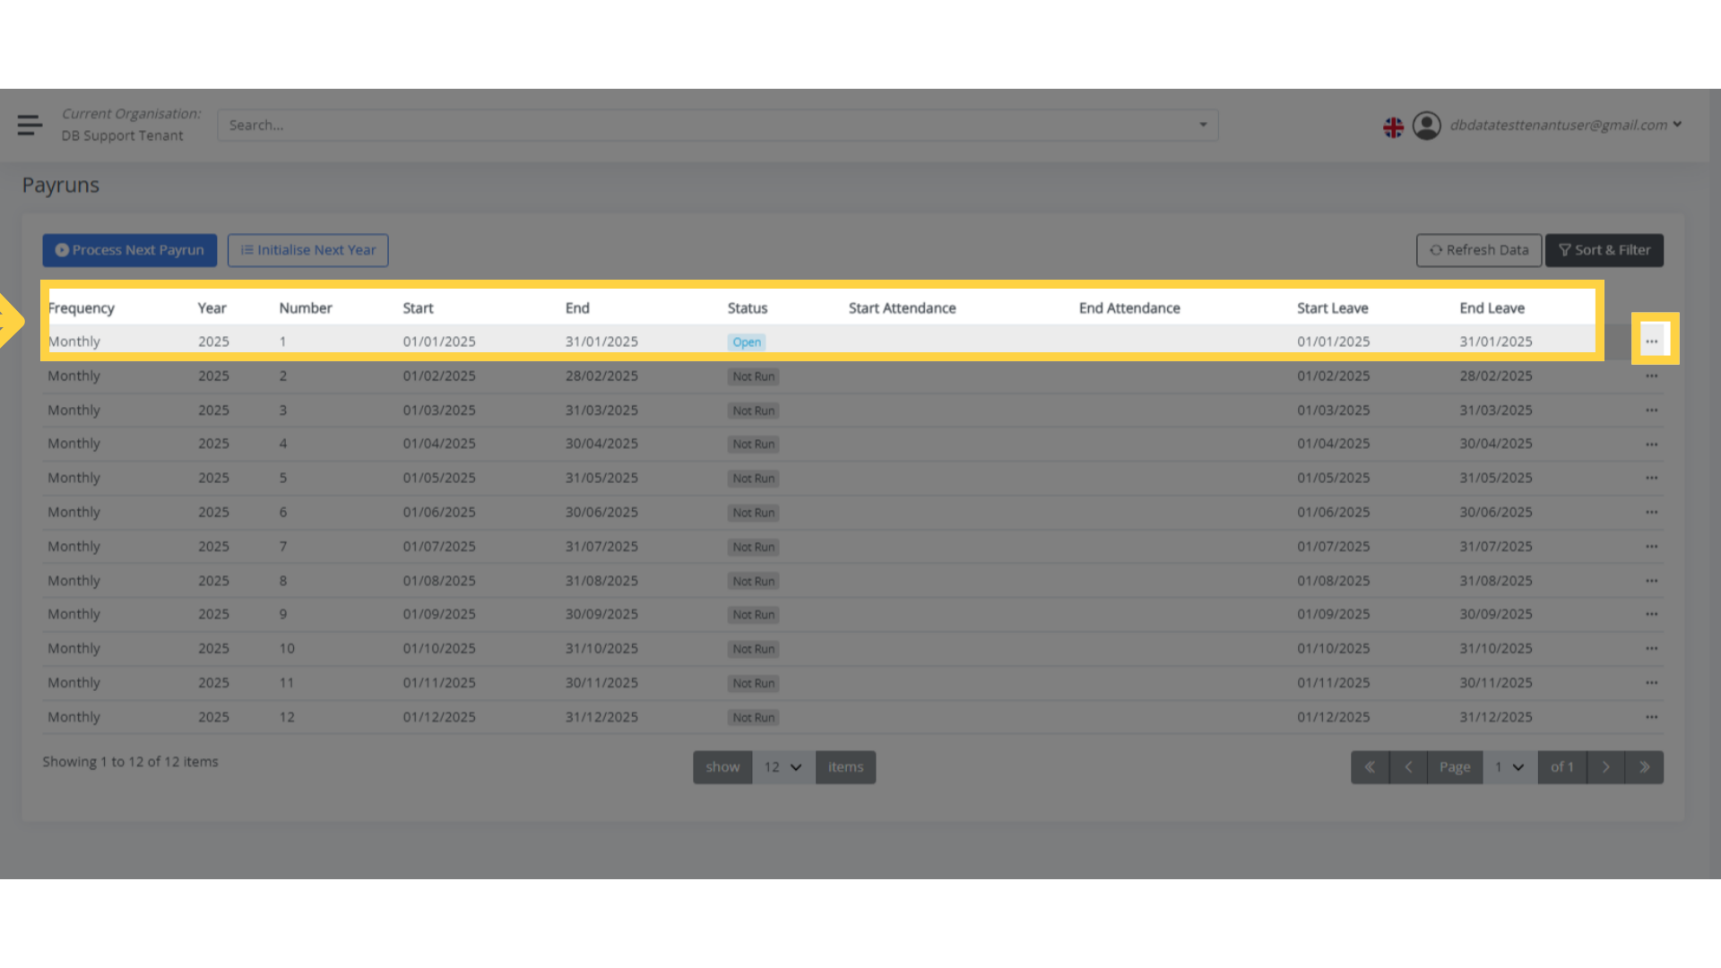The height and width of the screenshot is (968, 1721).
Task: Click the previous page chevron
Action: pos(1408,766)
